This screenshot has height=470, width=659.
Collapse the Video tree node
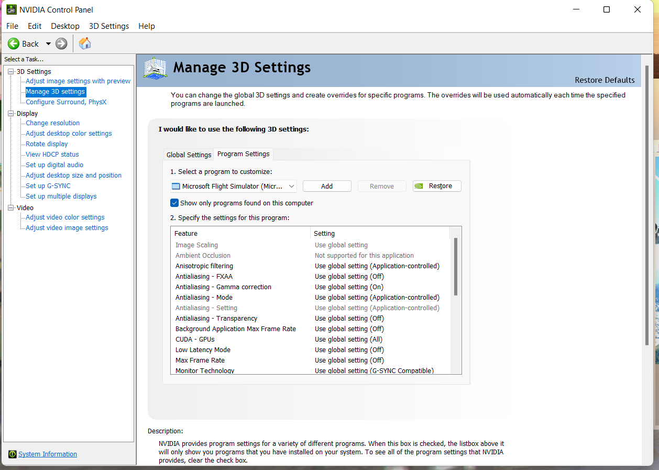10,208
